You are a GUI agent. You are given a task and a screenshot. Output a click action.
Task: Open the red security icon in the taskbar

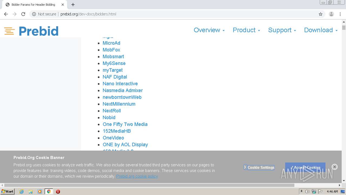coord(58,191)
